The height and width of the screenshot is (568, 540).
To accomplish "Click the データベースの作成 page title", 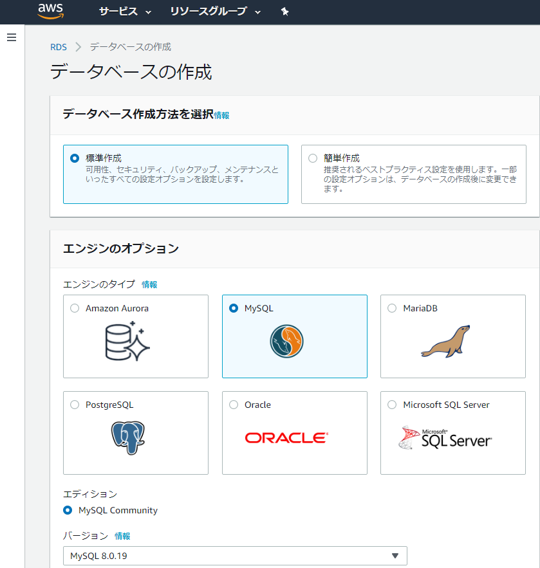I will coord(131,72).
